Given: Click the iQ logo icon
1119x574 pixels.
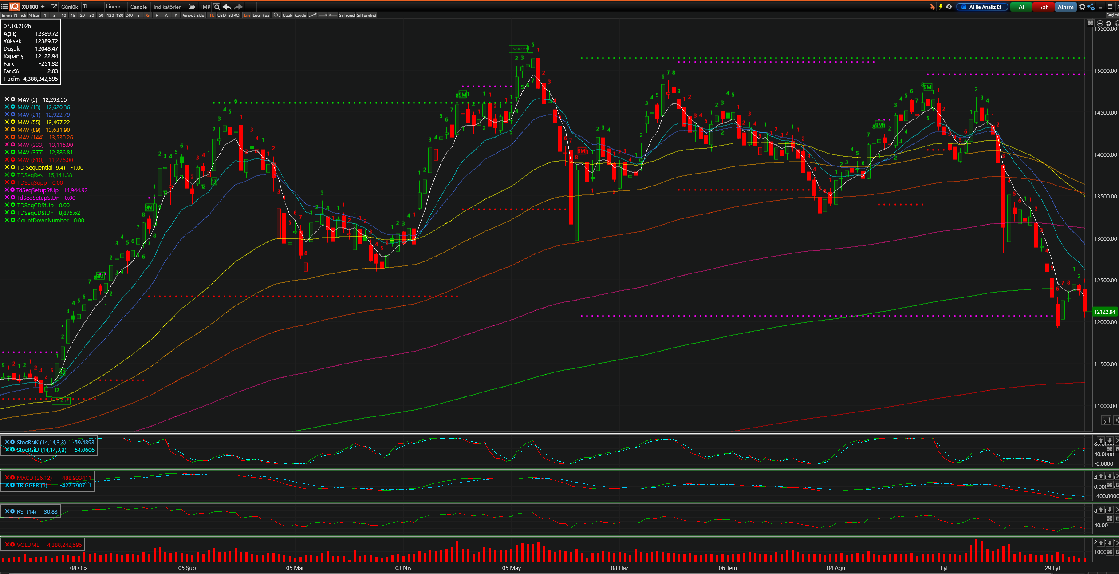Looking at the screenshot, I should pyautogui.click(x=14, y=7).
